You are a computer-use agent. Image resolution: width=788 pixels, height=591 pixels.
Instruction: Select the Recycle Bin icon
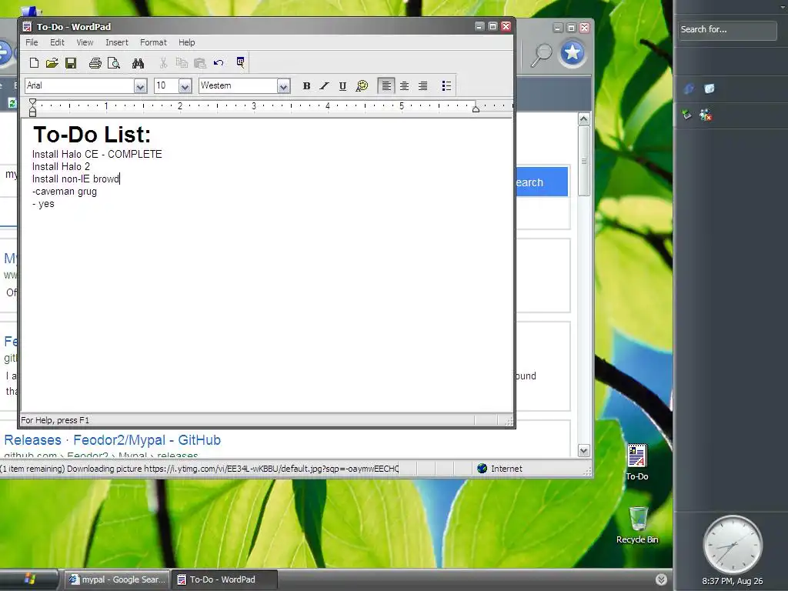(x=637, y=525)
